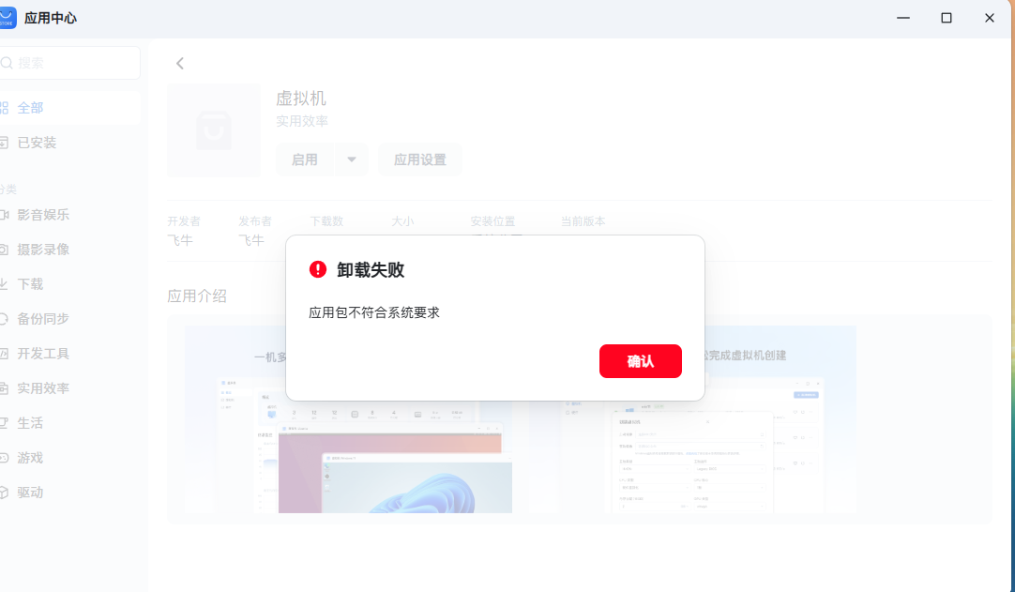The width and height of the screenshot is (1015, 592).
Task: Click the 摄影录像 camera icon
Action: 4,250
